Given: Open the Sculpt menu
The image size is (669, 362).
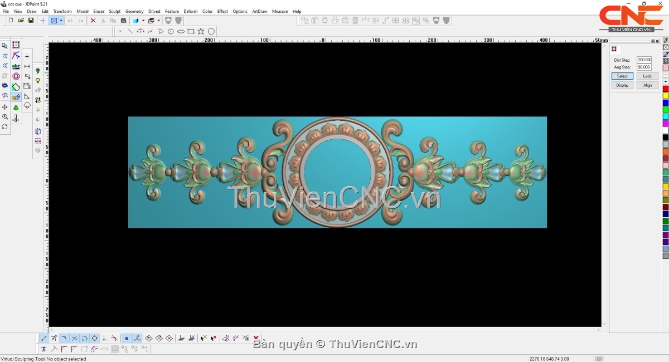Looking at the screenshot, I should click(x=114, y=11).
